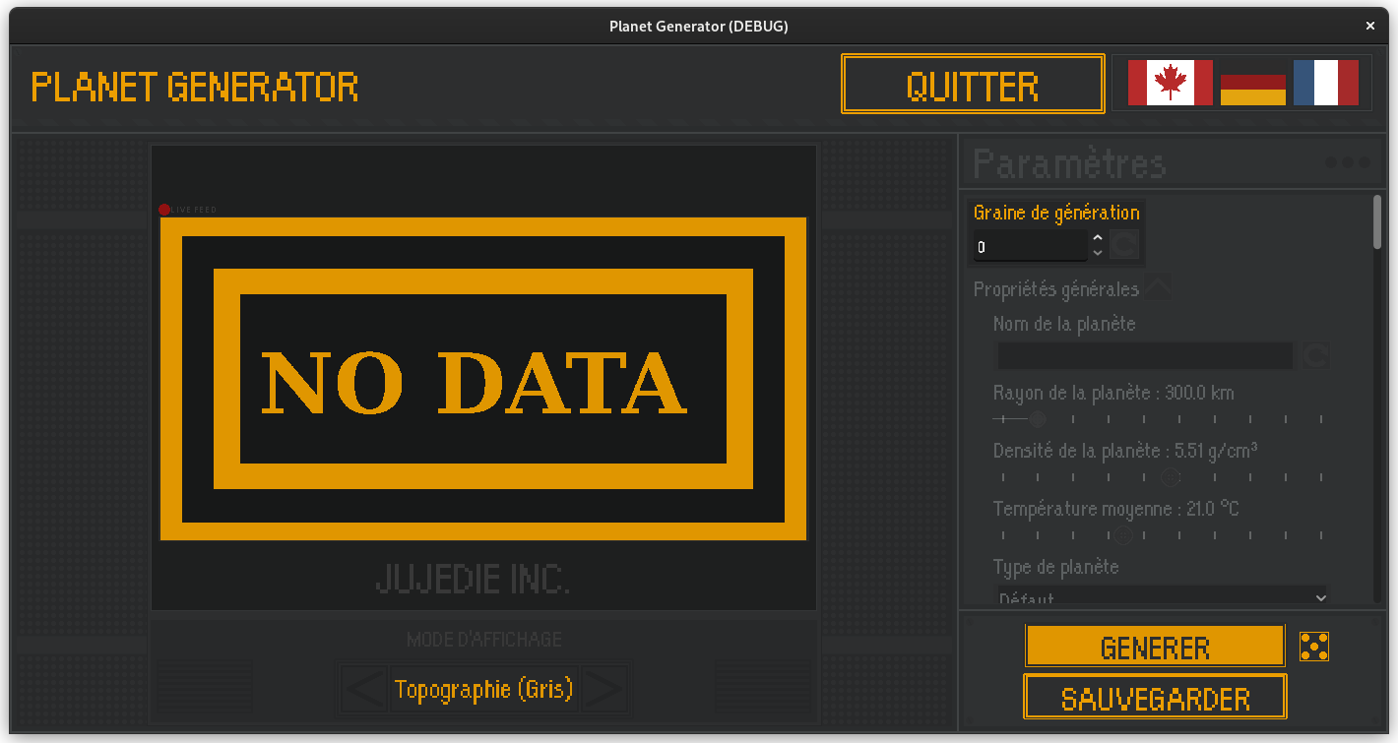Click the Type de planète label

[1056, 567]
